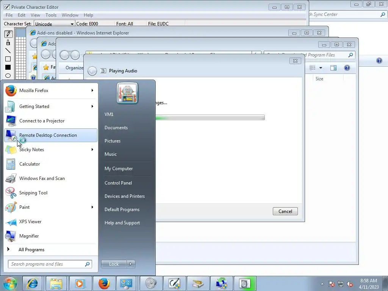The width and height of the screenshot is (388, 291).
Task: Click the Playing Audio progress bar
Action: pyautogui.click(x=210, y=117)
